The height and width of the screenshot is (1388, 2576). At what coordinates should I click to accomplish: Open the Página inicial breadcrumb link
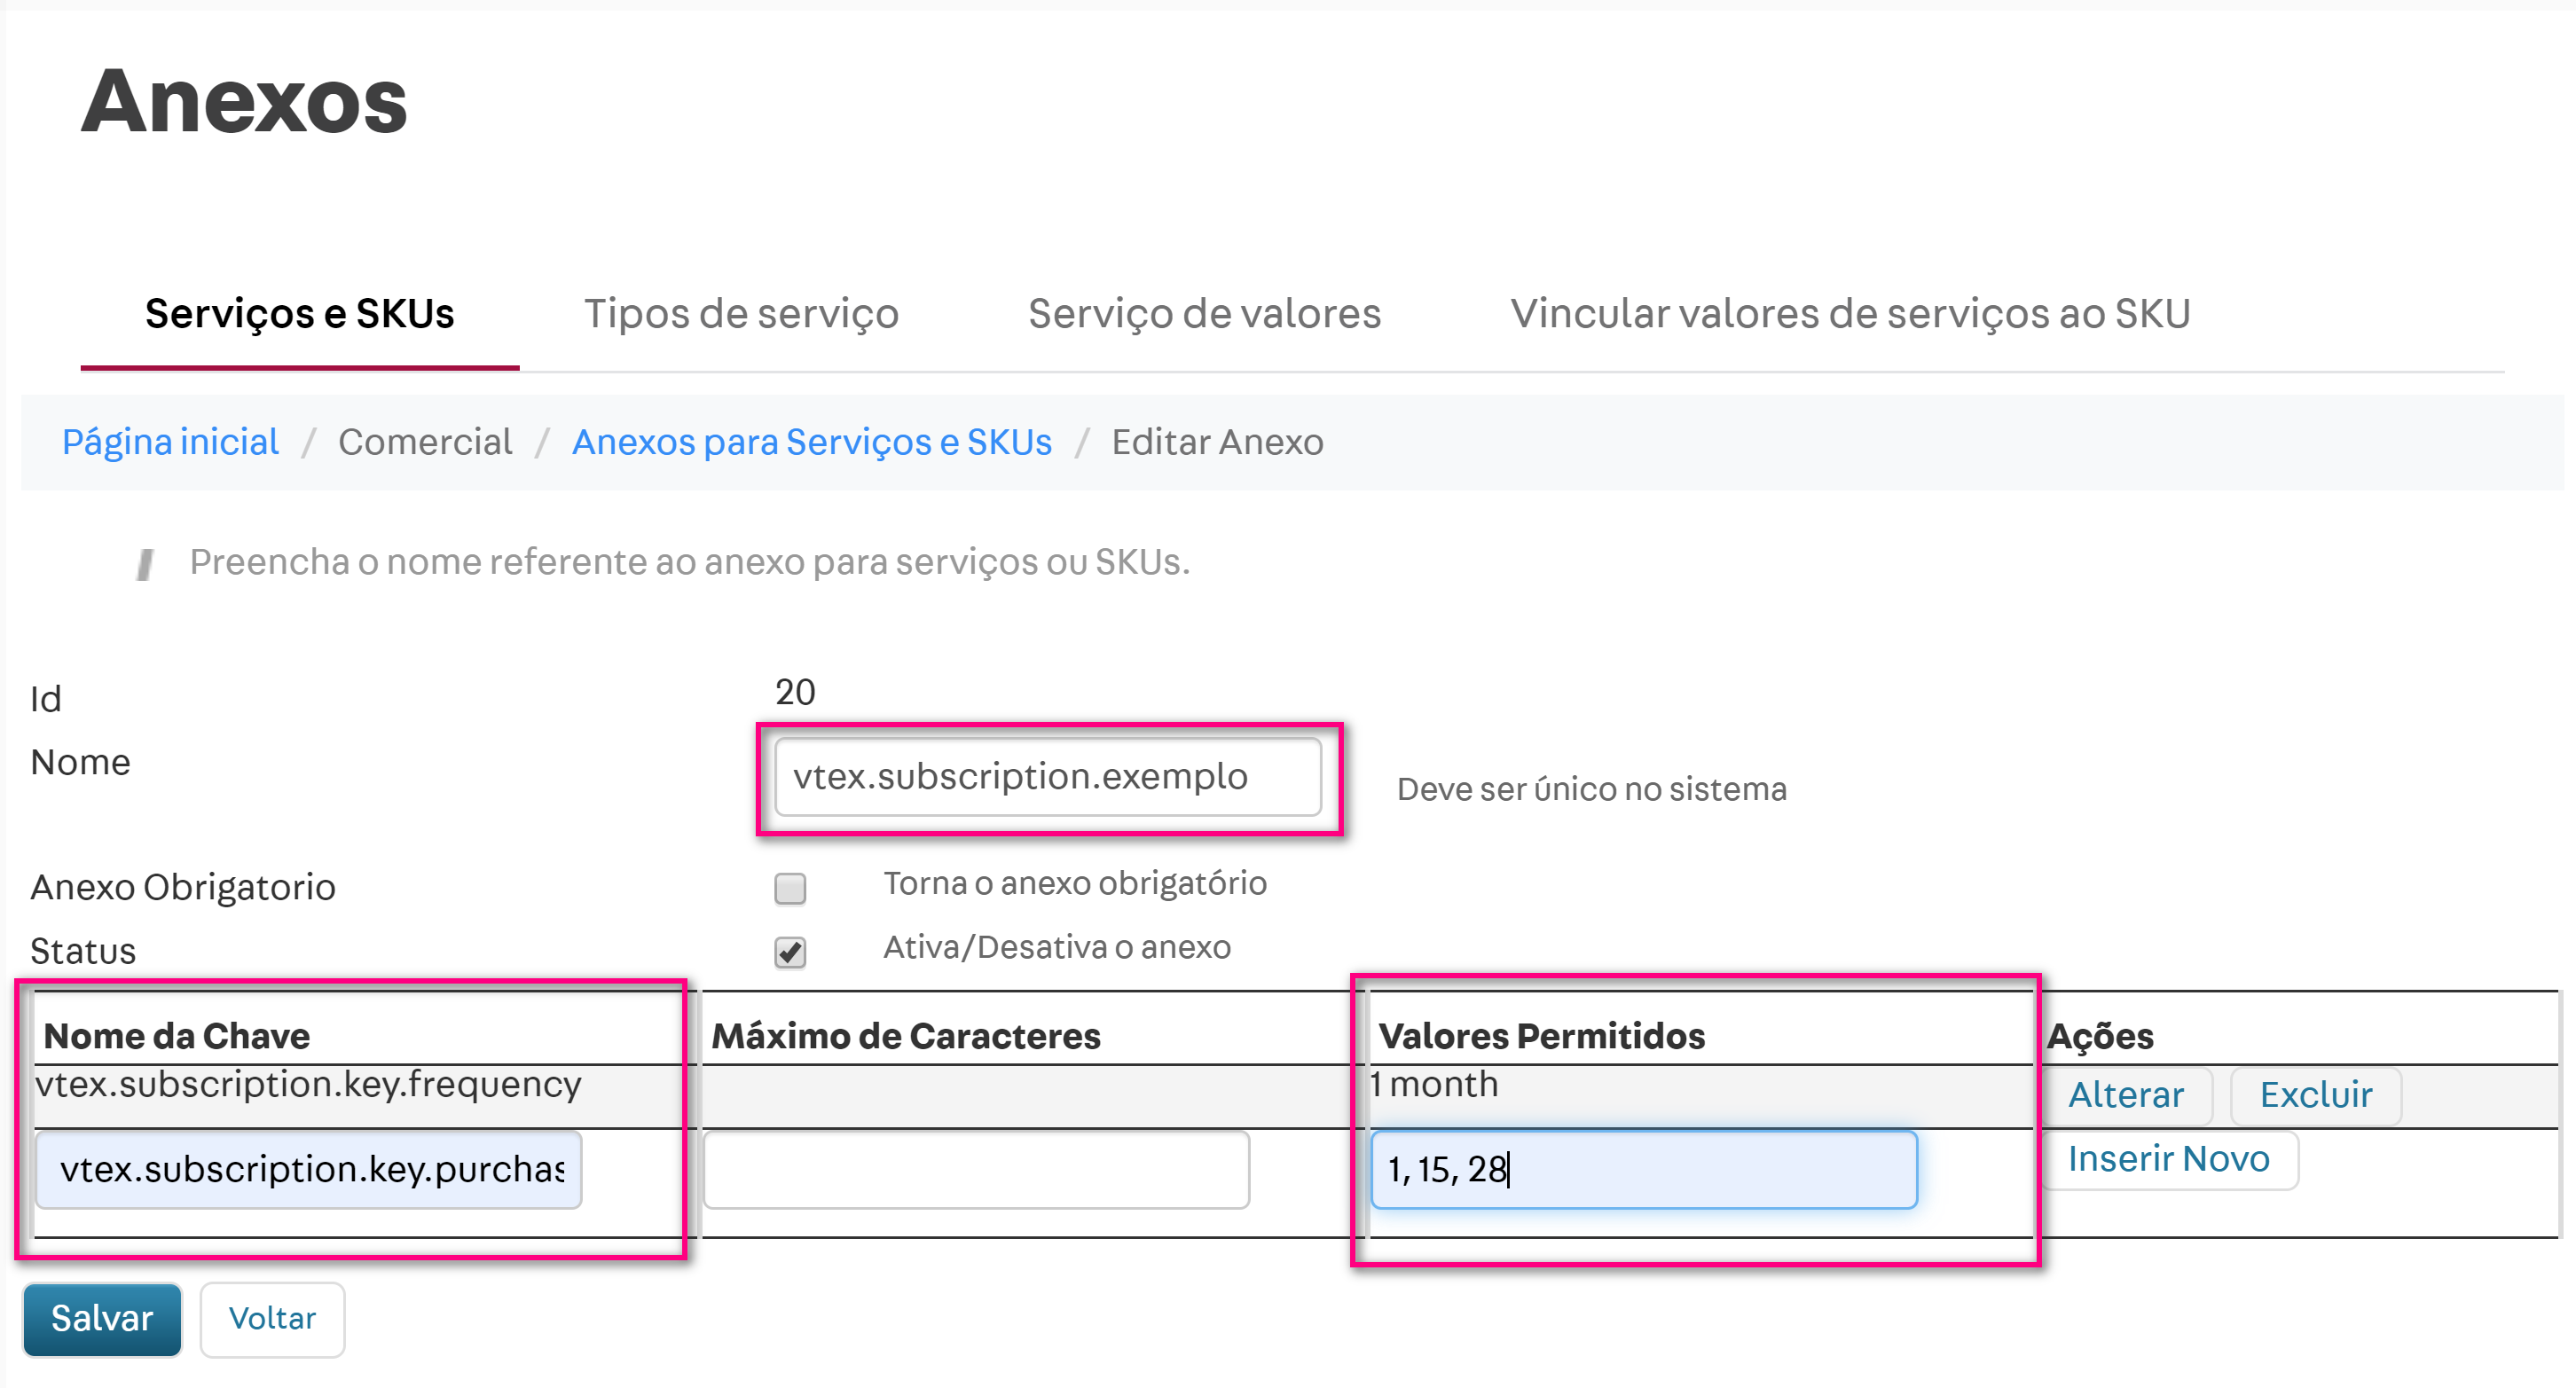tap(170, 442)
